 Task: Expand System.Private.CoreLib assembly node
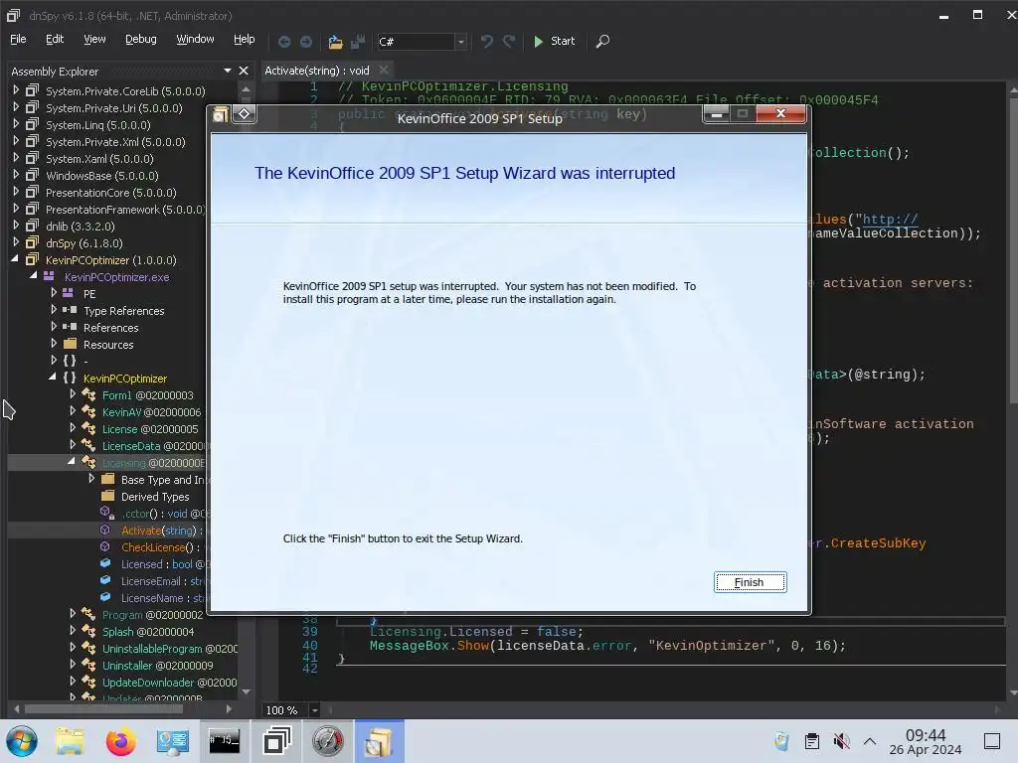click(16, 90)
